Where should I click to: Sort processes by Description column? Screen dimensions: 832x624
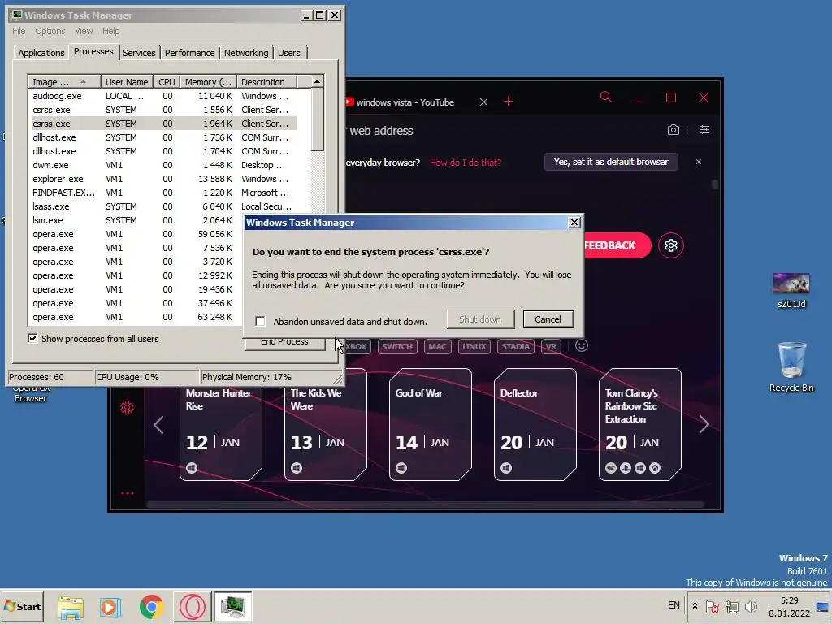coord(266,82)
